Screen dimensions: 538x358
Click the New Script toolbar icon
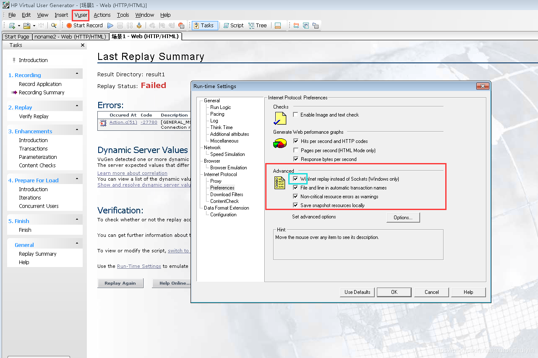pyautogui.click(x=12, y=26)
